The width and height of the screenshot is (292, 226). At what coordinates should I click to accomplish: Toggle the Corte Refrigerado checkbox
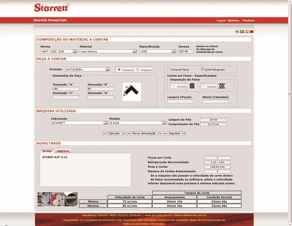tap(202, 69)
